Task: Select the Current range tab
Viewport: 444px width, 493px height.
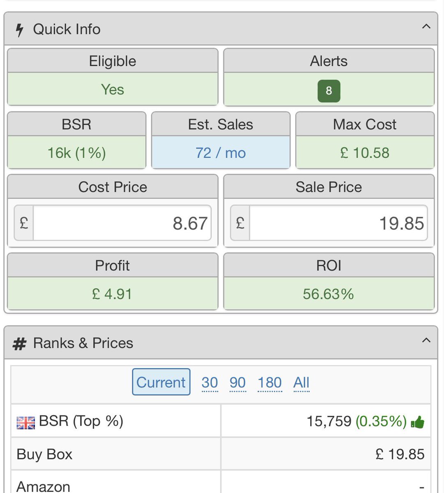Action: (161, 382)
